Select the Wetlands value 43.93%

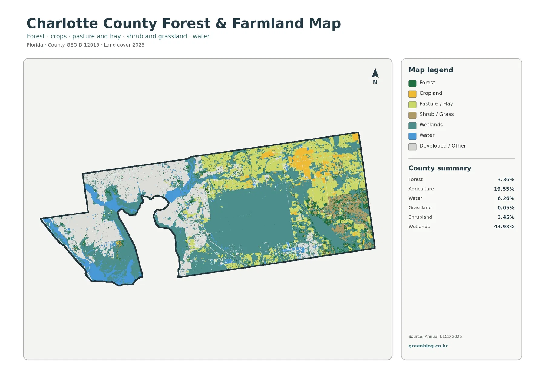(x=504, y=227)
